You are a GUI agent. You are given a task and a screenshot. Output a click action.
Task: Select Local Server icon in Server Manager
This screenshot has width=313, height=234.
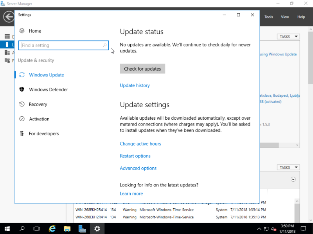tap(7, 44)
